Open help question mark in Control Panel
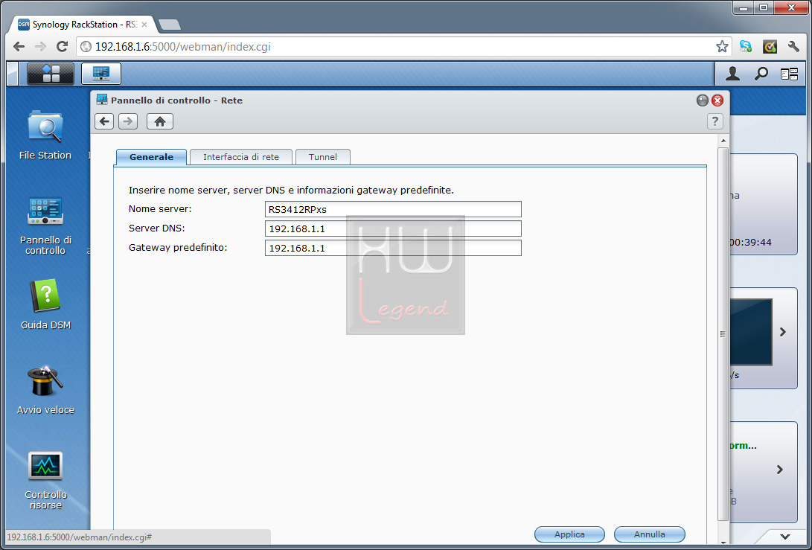This screenshot has height=550, width=812. point(715,121)
